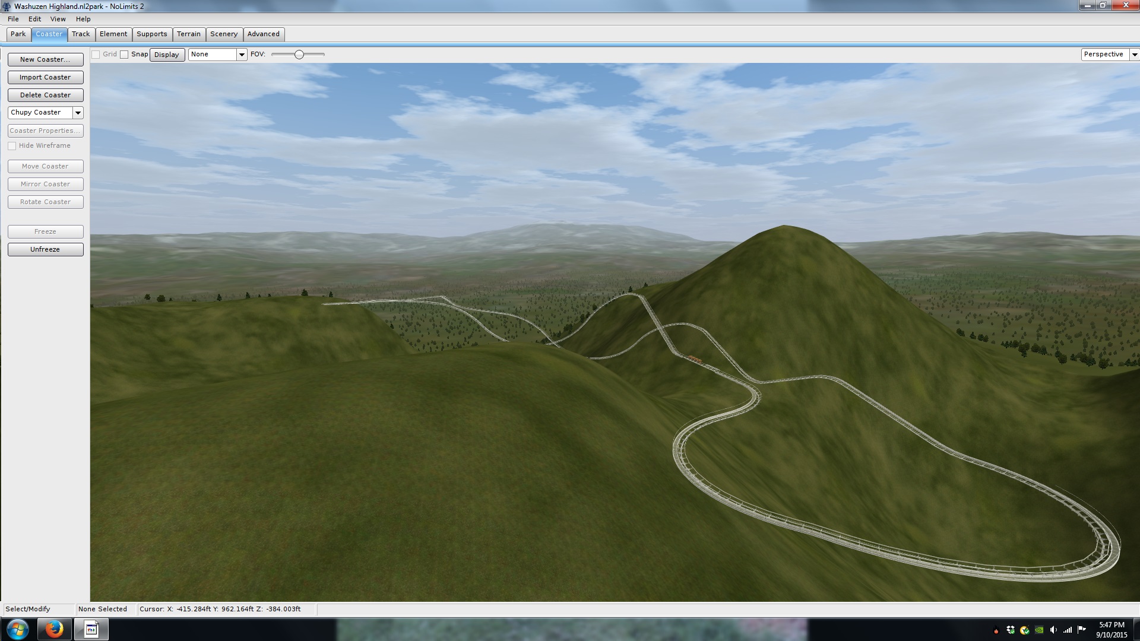Image resolution: width=1140 pixels, height=641 pixels.
Task: Click the NoLimits 2 taskbar icon
Action: (x=91, y=629)
